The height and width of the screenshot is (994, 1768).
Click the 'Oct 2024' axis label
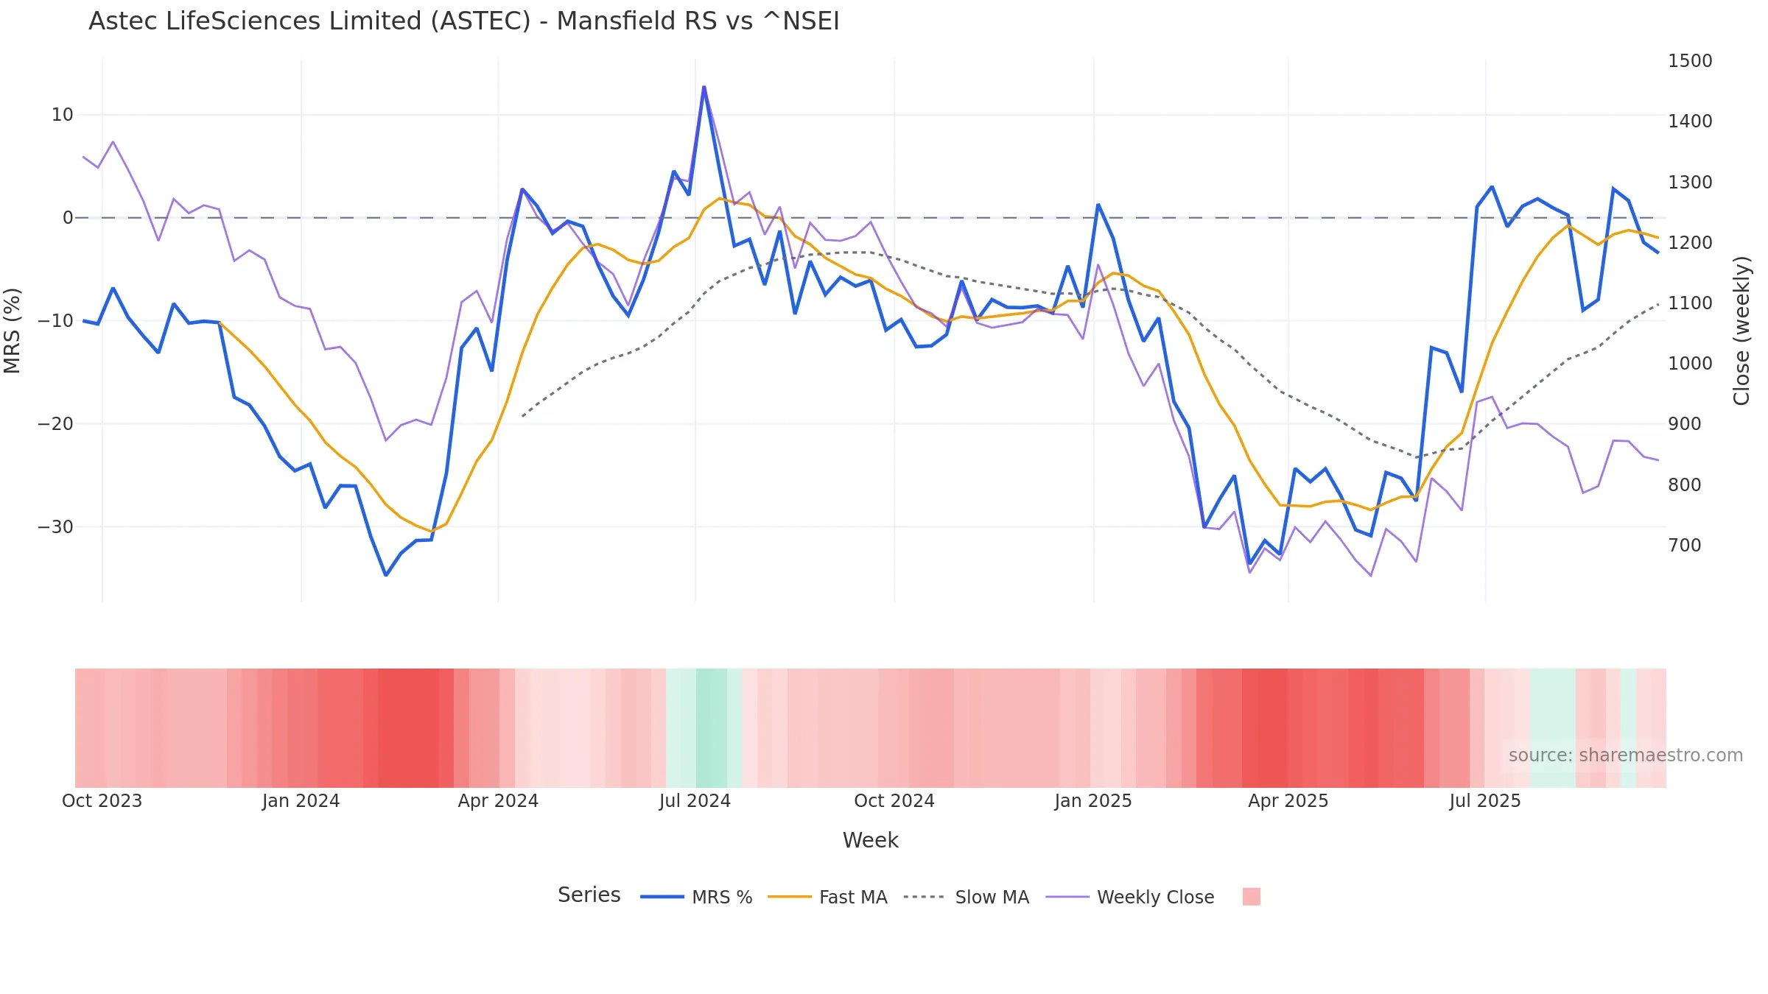pos(894,801)
